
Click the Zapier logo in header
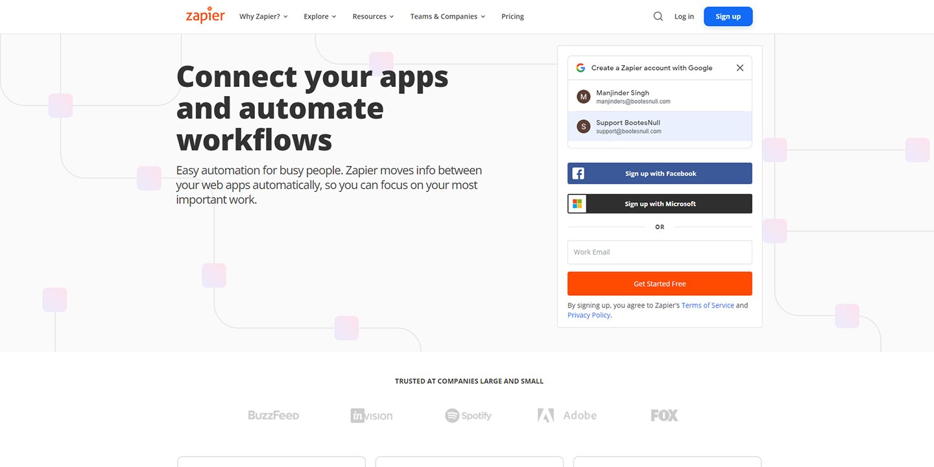205,16
